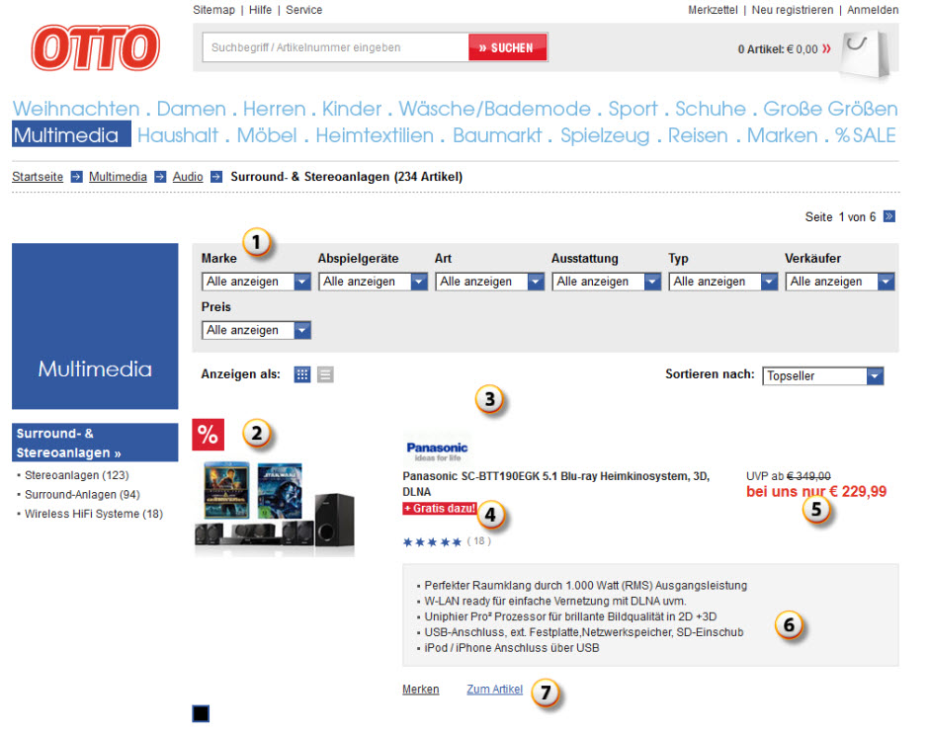Open the Sport category

(633, 109)
